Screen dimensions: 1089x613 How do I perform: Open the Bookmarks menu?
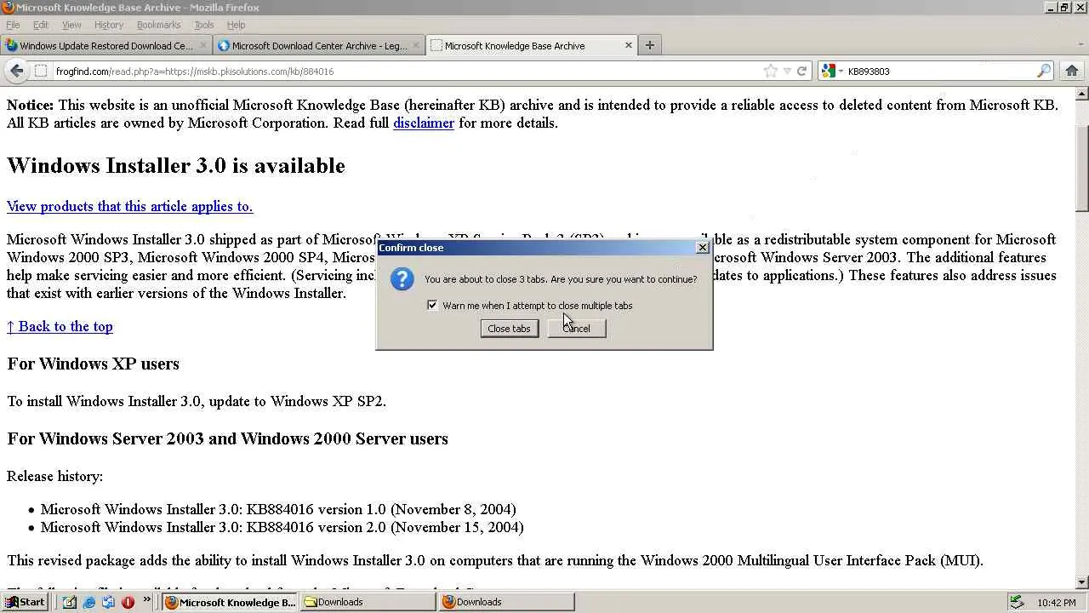pyautogui.click(x=158, y=25)
